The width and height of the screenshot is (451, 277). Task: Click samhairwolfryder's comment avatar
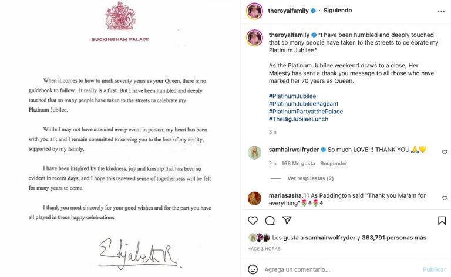point(254,152)
